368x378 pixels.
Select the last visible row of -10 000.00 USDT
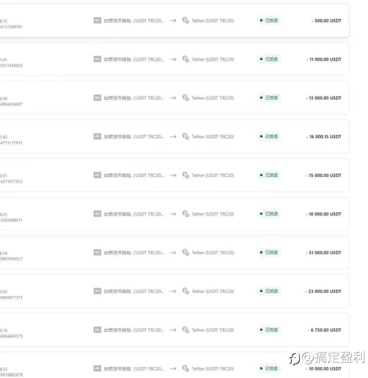(x=175, y=365)
